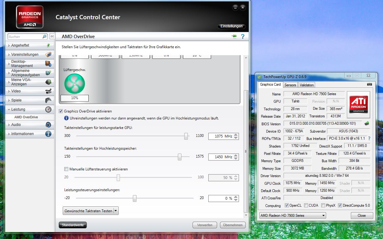Screen dimensions: 383x239
Task: Click Close button in GPU-Z
Action: [x=362, y=215]
